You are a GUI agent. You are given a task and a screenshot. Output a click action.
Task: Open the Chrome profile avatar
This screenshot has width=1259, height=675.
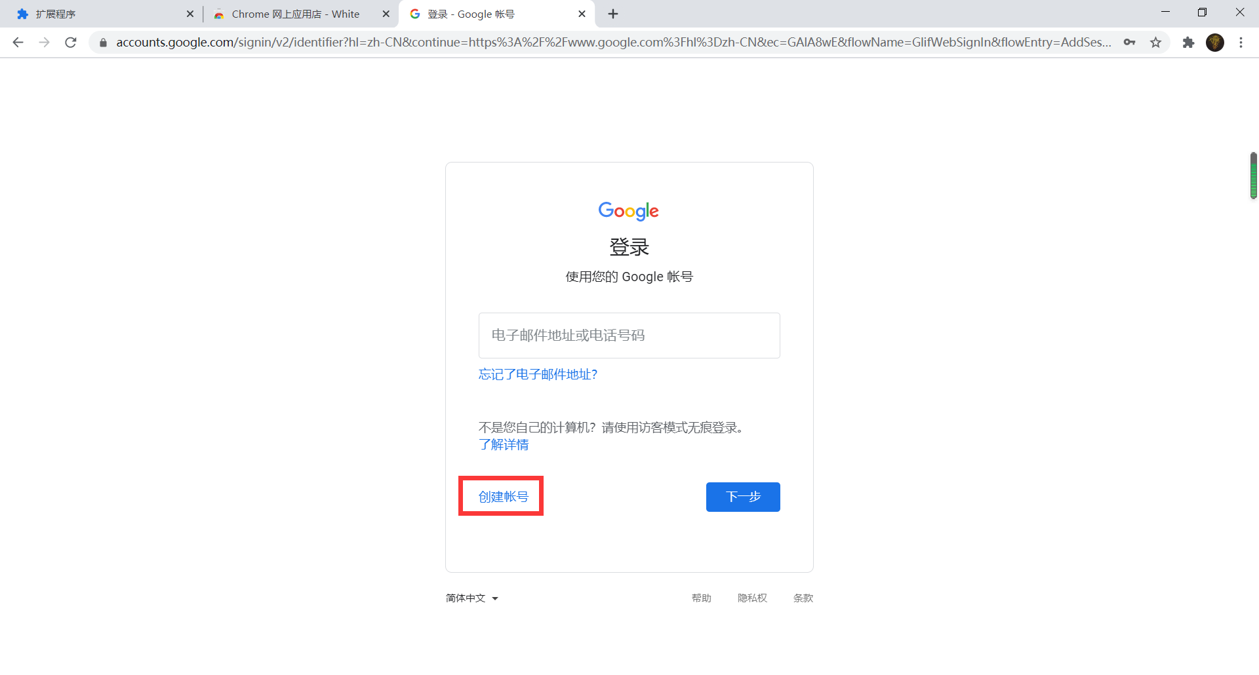(1215, 43)
